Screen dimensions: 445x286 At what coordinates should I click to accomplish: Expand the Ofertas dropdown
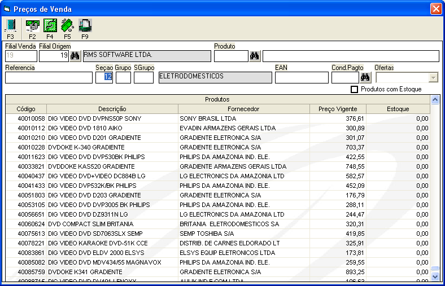click(x=433, y=77)
